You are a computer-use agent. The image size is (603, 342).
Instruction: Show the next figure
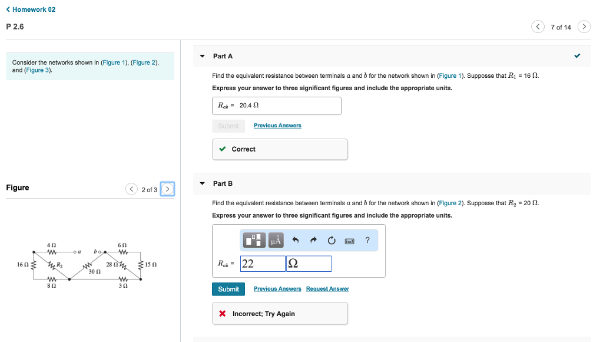[x=168, y=189]
